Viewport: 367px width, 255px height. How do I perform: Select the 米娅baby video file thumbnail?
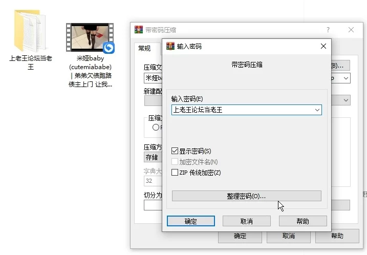pos(90,37)
